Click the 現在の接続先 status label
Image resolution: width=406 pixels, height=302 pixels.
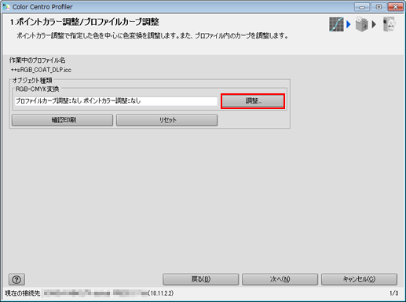pyautogui.click(x=23, y=293)
